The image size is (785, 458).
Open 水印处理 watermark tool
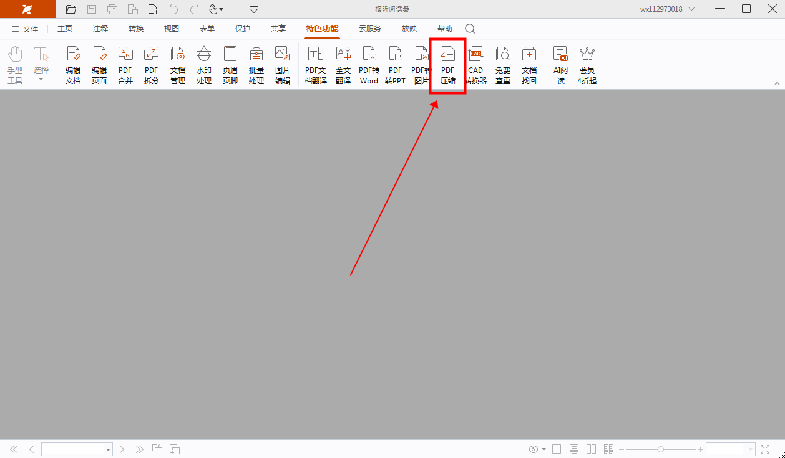tap(204, 65)
